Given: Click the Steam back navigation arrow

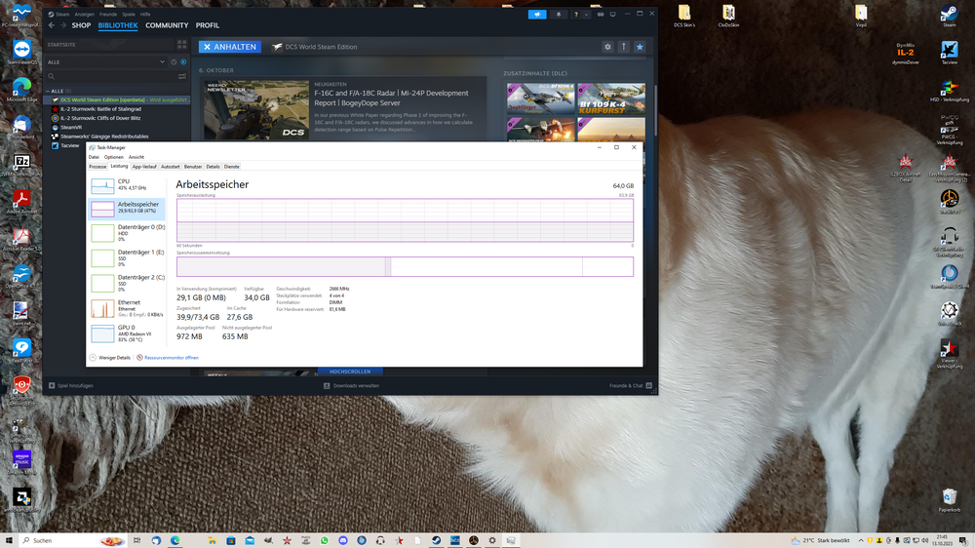Looking at the screenshot, I should click(x=52, y=25).
